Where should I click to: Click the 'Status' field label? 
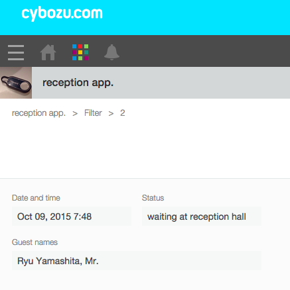pyautogui.click(x=153, y=198)
